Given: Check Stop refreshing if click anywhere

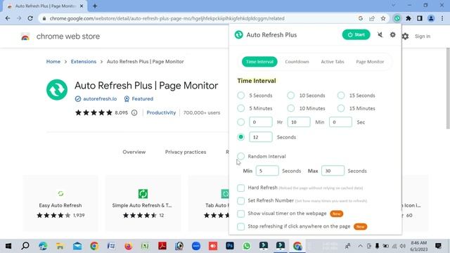Looking at the screenshot, I should tap(240, 226).
